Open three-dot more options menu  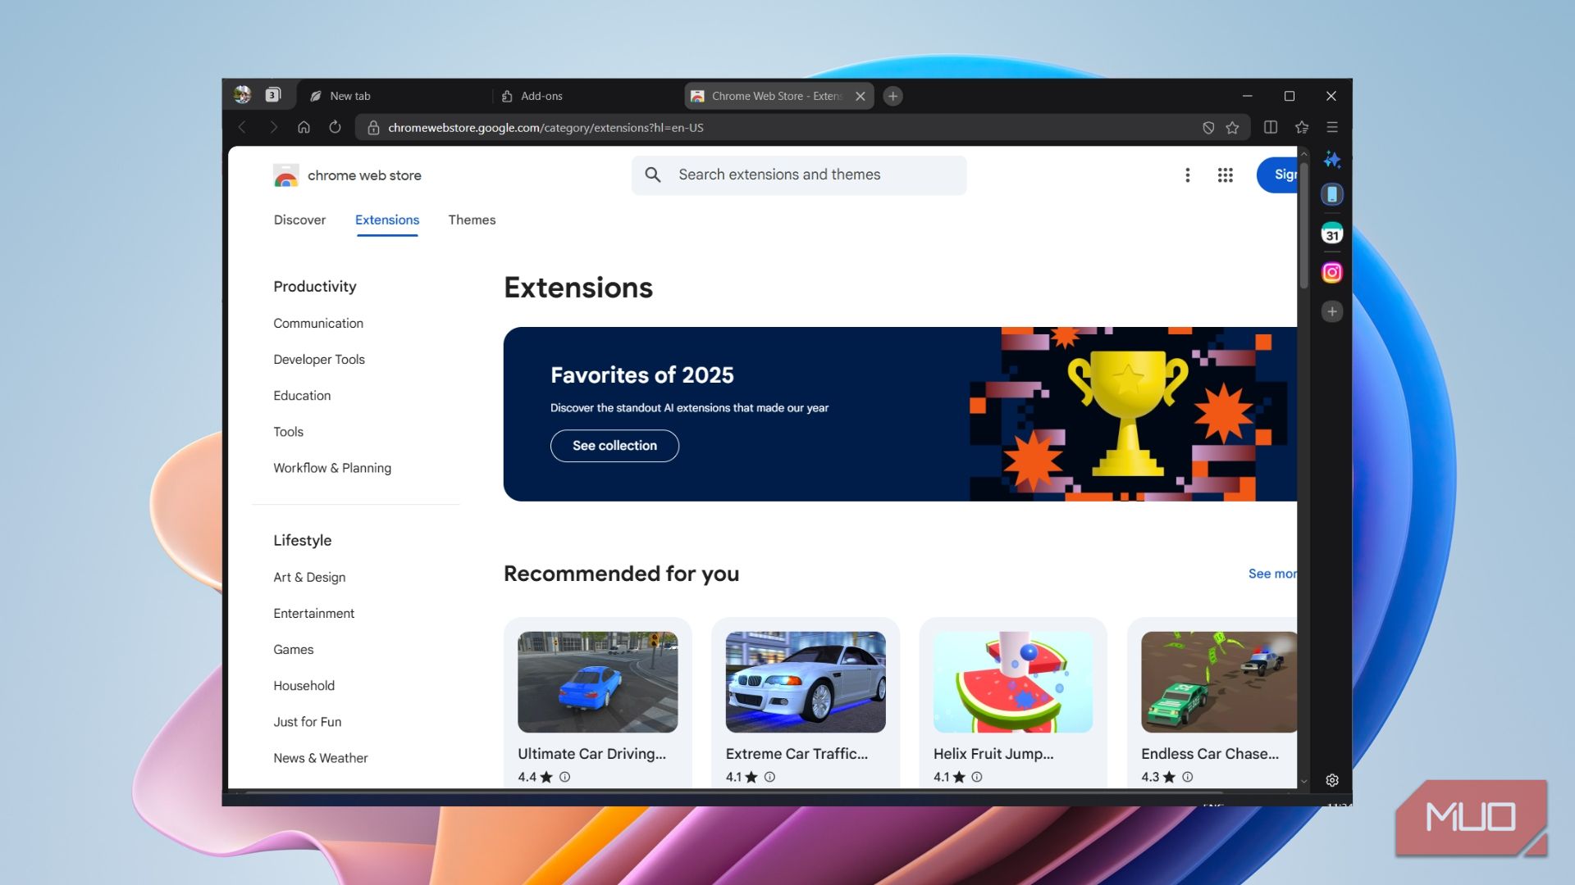pyautogui.click(x=1187, y=175)
